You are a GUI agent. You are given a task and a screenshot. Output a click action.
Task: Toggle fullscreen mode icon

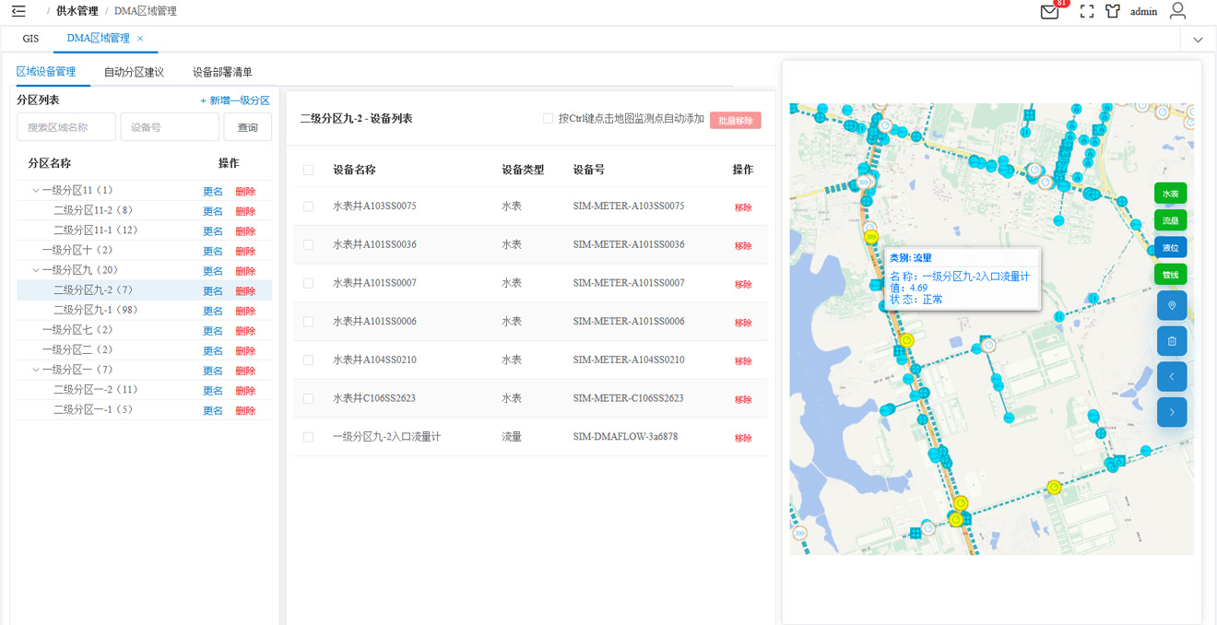(1087, 12)
